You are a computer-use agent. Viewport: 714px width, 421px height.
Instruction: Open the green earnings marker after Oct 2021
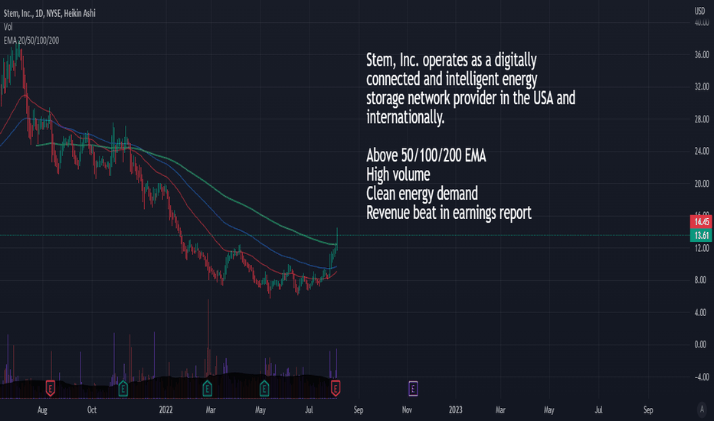[123, 388]
